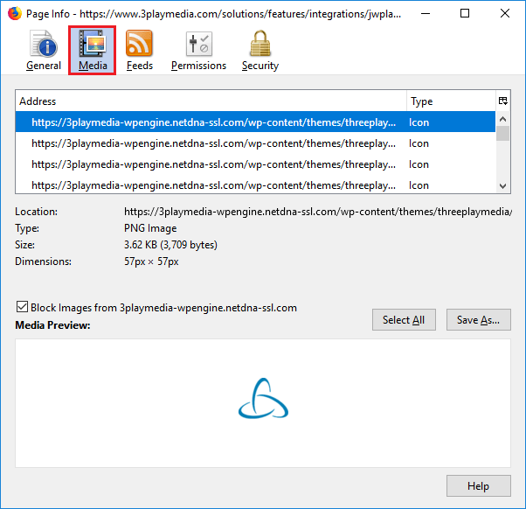Click the Firefox icon in title bar
Screen dimensions: 526x509
pos(13,13)
